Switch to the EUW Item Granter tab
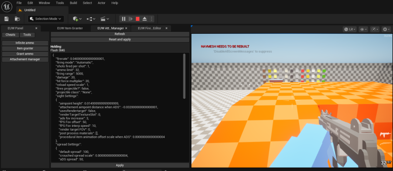Screen dimensions: 393x171 point(70,28)
